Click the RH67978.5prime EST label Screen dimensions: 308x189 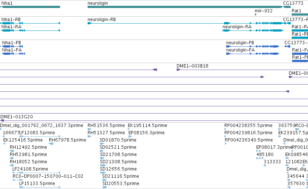click(67, 140)
